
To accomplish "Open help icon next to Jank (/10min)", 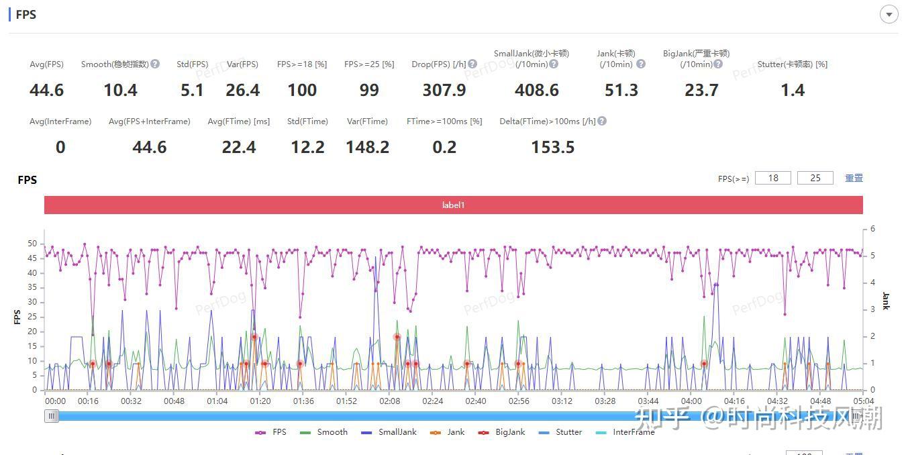I will [x=641, y=64].
